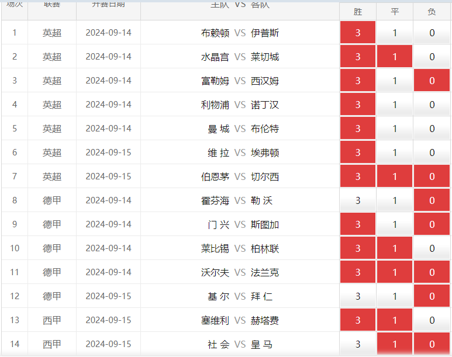
Task: Deselect win (3) for 沃尔夫 VS 法兰克
Action: pyautogui.click(x=358, y=272)
